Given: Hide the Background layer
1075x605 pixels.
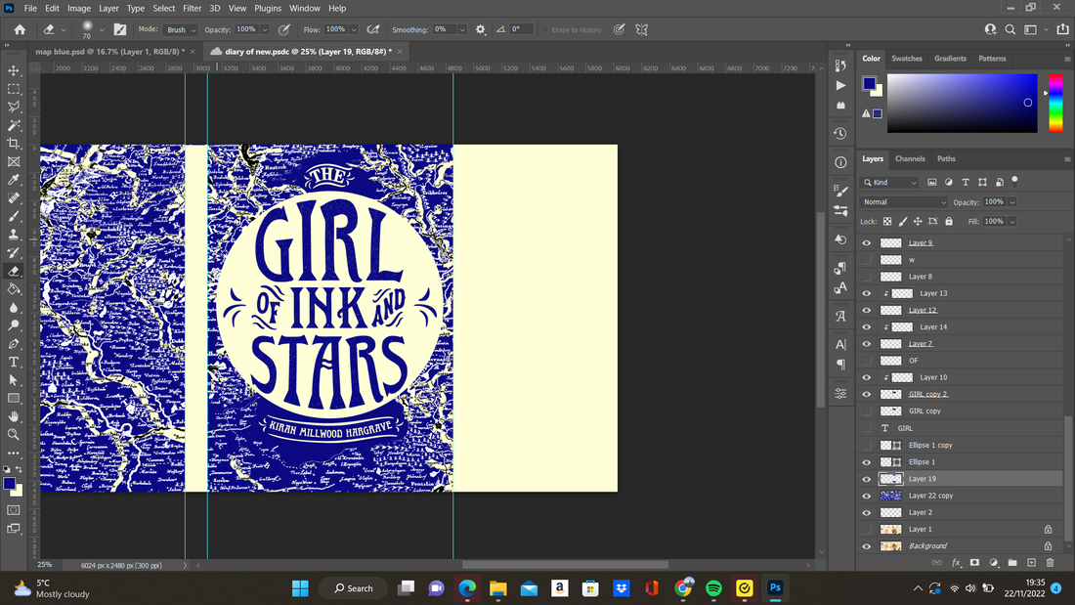Looking at the screenshot, I should click(x=867, y=546).
